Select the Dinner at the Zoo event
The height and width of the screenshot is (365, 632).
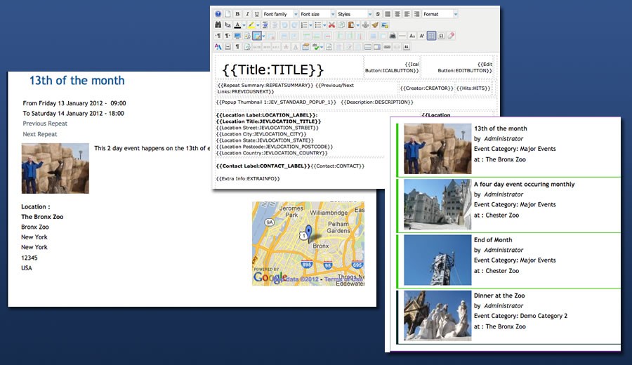[x=499, y=296]
